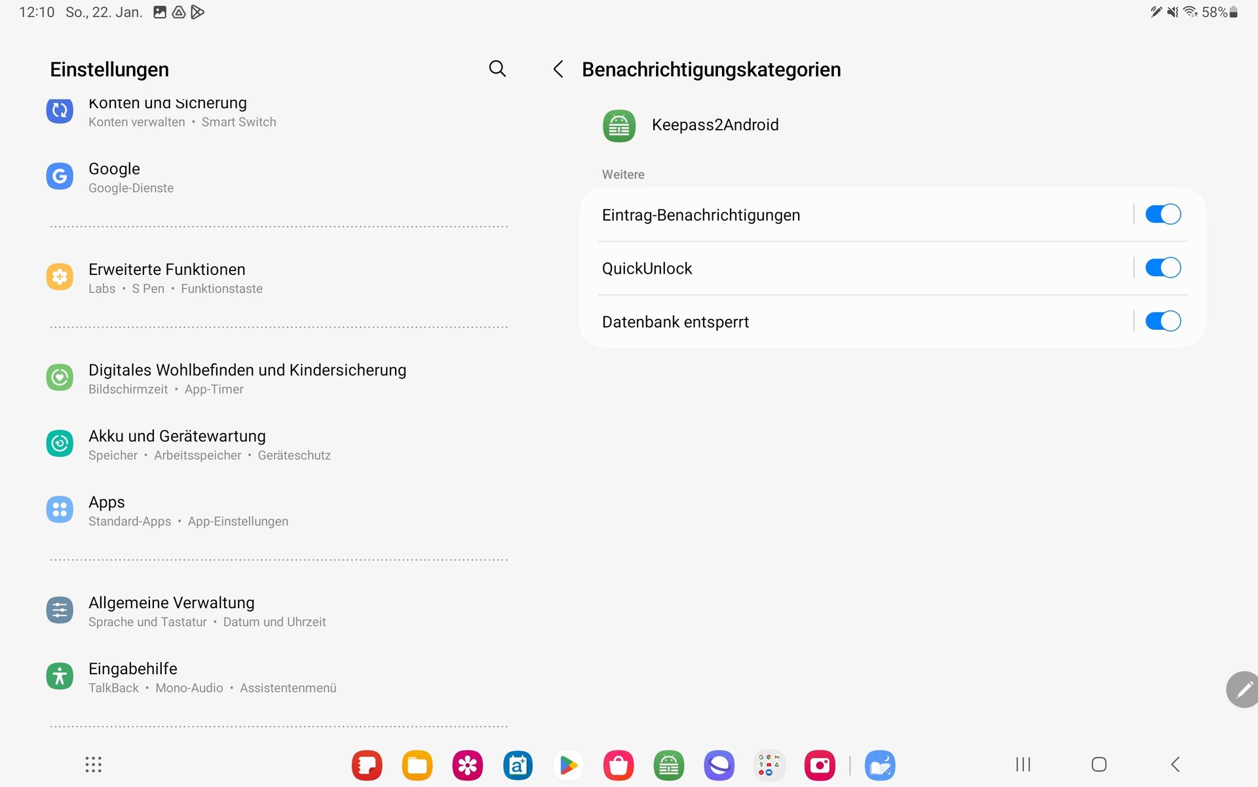
Task: Tap the Einstellungen header title
Action: [x=109, y=69]
